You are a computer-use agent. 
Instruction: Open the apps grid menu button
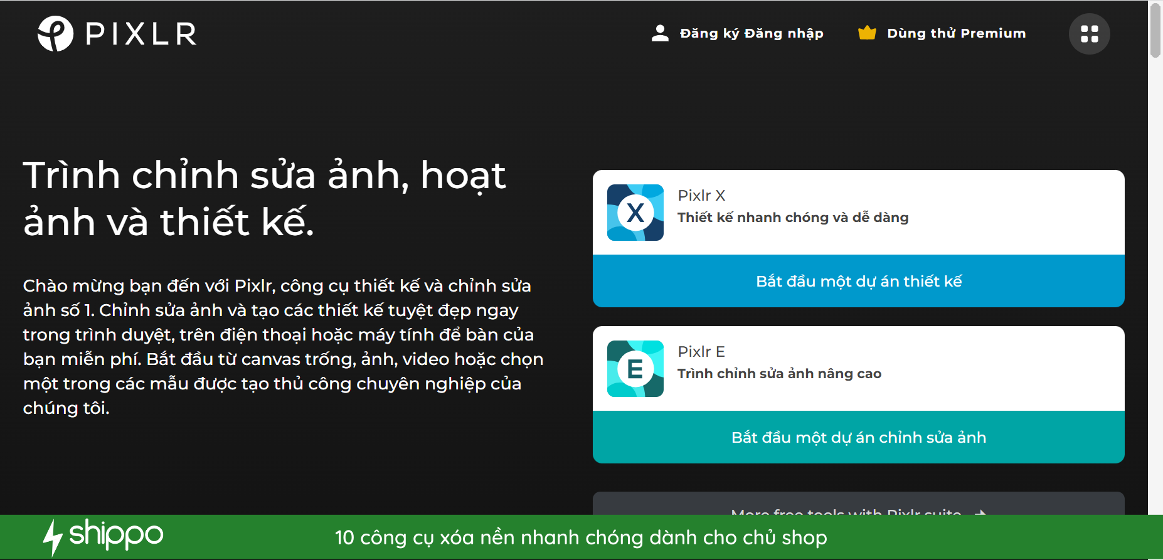(x=1090, y=34)
